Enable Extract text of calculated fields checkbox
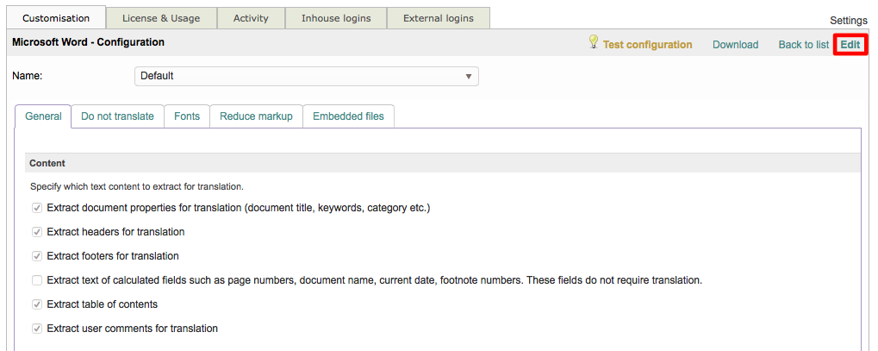878x351 pixels. pos(37,280)
